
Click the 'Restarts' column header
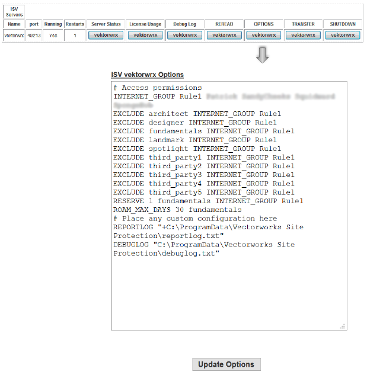[x=75, y=24]
